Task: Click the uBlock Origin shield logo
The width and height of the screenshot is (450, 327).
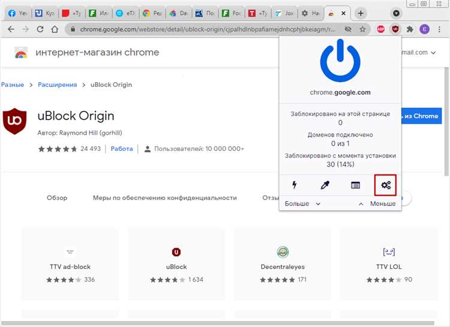Action: 14,121
